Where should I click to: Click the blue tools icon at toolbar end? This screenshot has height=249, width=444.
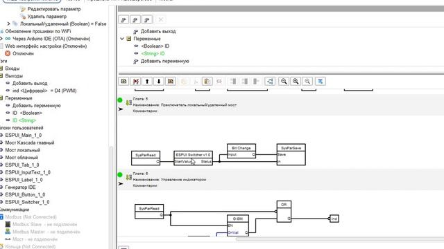click(x=321, y=82)
